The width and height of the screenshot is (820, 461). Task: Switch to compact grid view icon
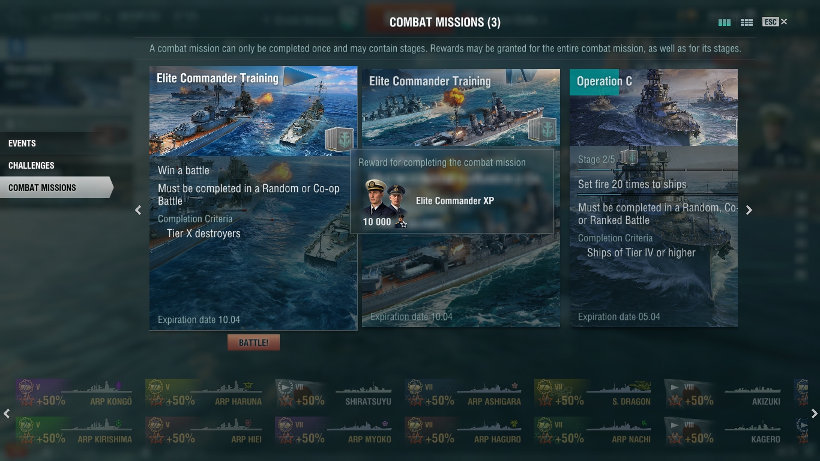point(747,22)
